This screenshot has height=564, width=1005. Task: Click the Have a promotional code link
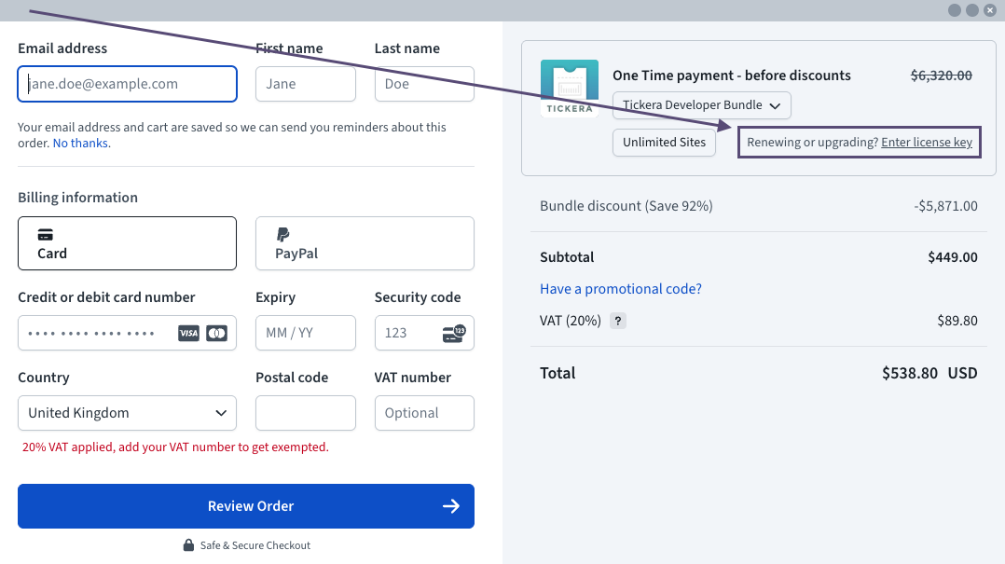(x=621, y=289)
